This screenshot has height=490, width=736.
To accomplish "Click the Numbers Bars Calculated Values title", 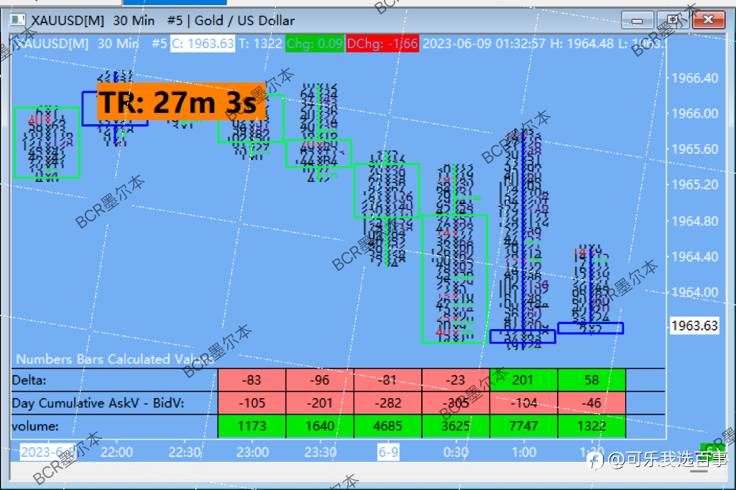I will [x=115, y=359].
